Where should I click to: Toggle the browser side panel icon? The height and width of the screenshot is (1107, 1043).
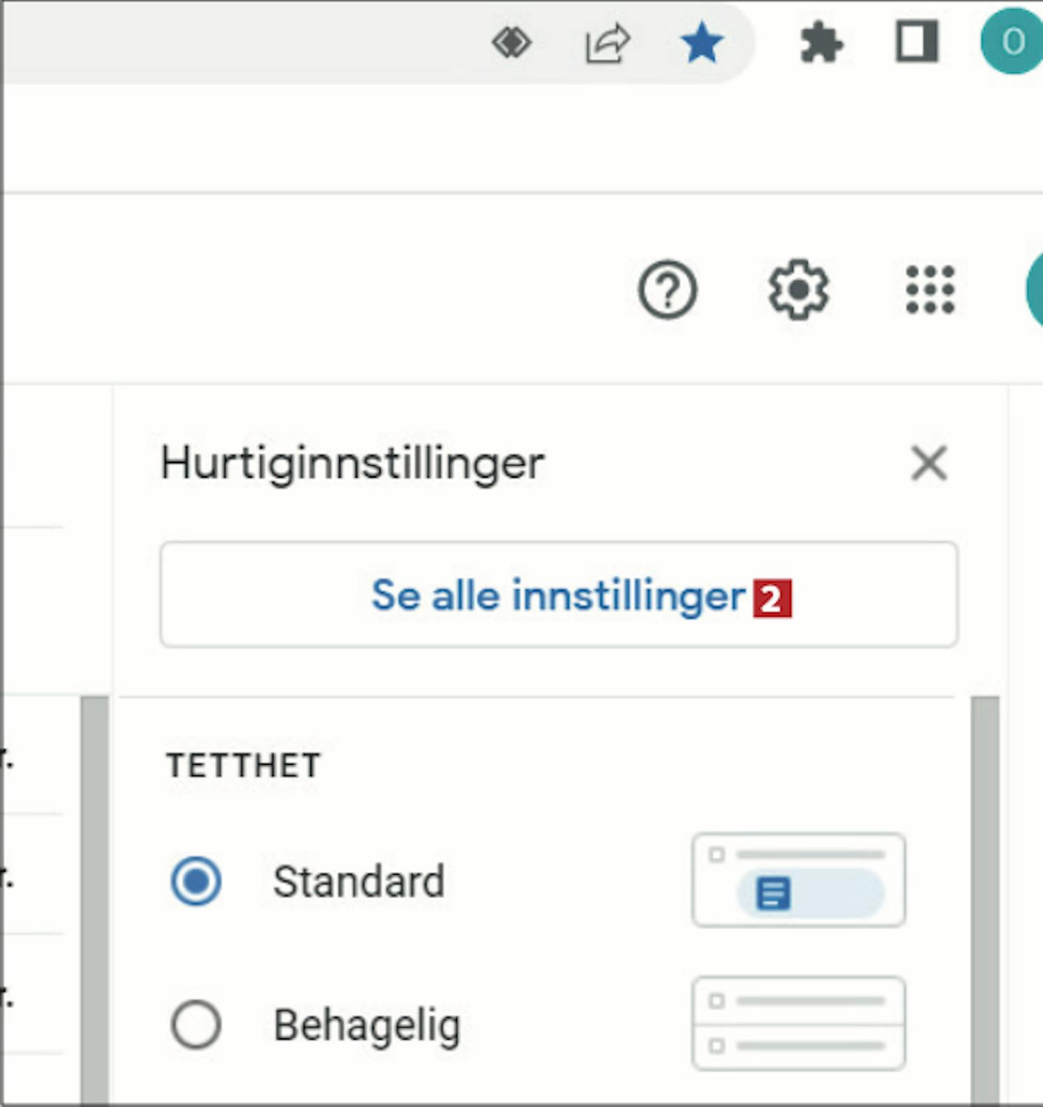click(x=916, y=42)
